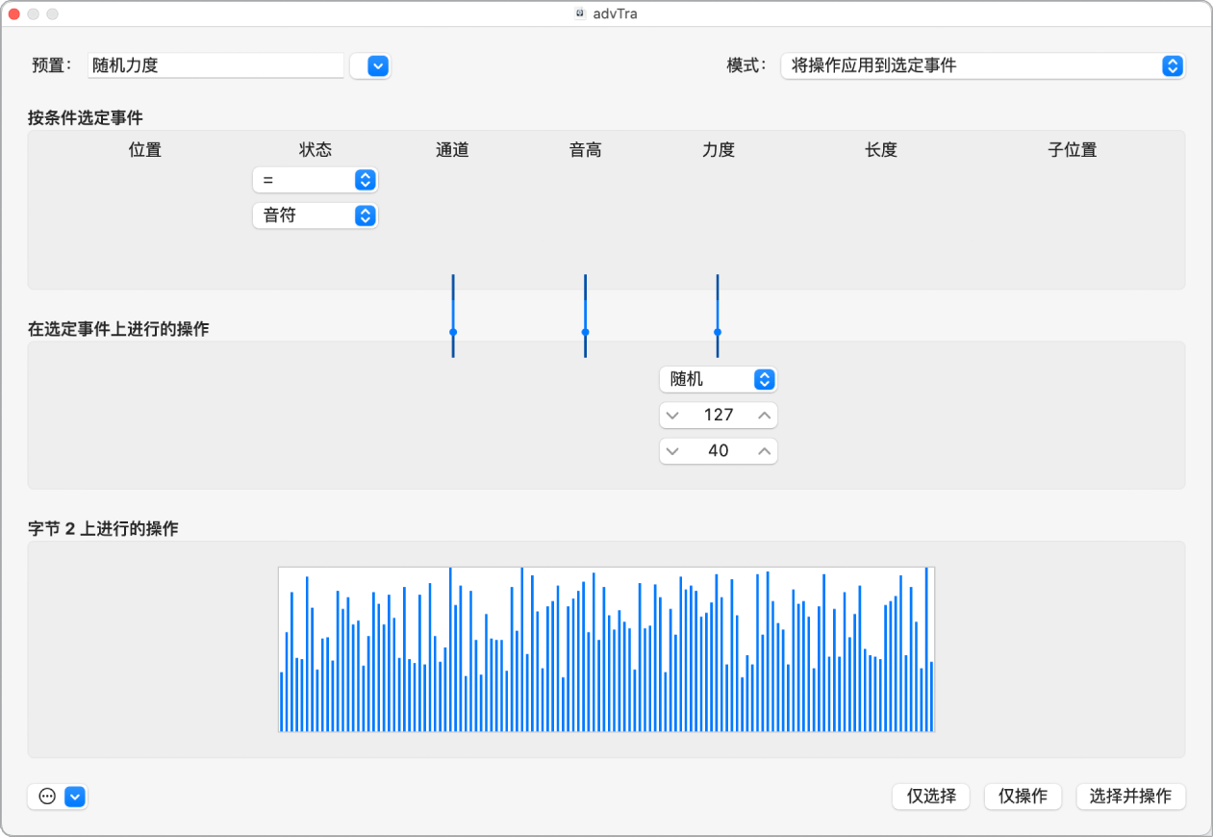Click the 选择并操作 button
The image size is (1213, 837).
pyautogui.click(x=1131, y=797)
